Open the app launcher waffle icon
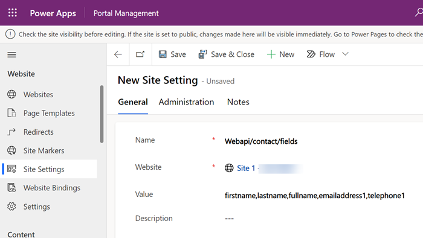Screen dimensions: 423x238 click(x=13, y=13)
